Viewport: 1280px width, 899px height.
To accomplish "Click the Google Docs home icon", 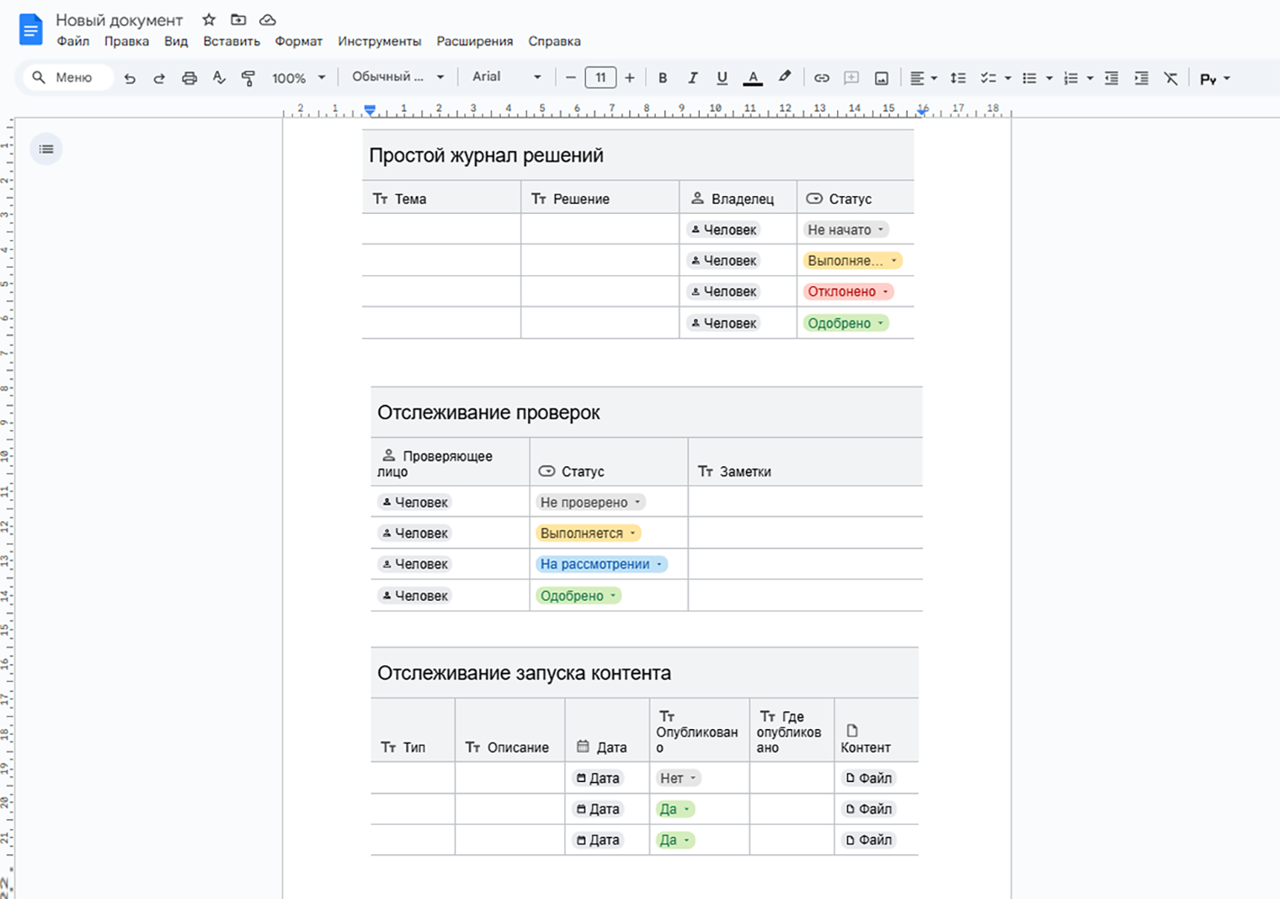I will [x=30, y=29].
